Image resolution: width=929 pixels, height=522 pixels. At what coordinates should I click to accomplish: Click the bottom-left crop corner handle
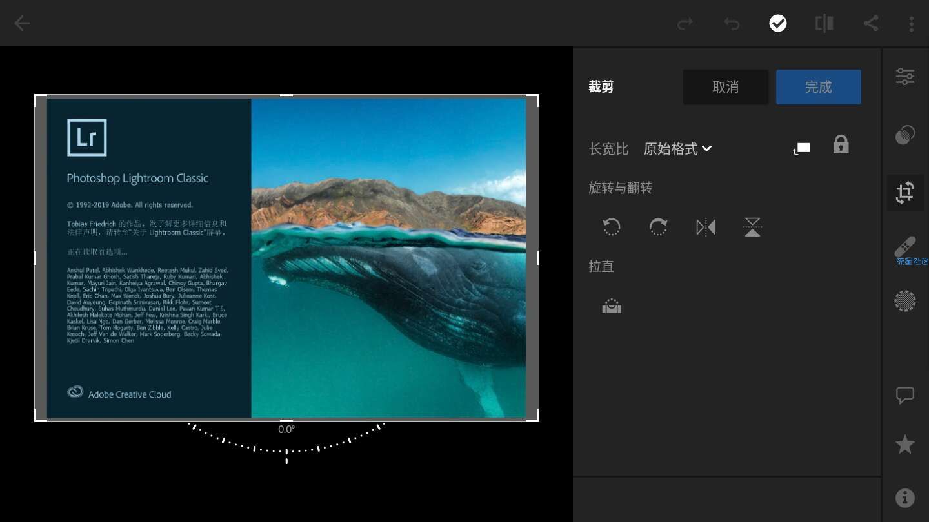click(x=40, y=416)
